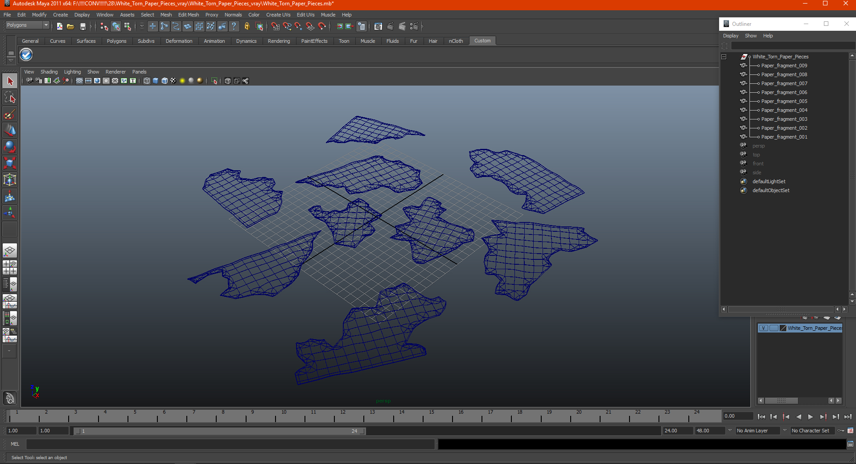Open the viewport Shading menu
This screenshot has height=464, width=856.
pos(49,72)
